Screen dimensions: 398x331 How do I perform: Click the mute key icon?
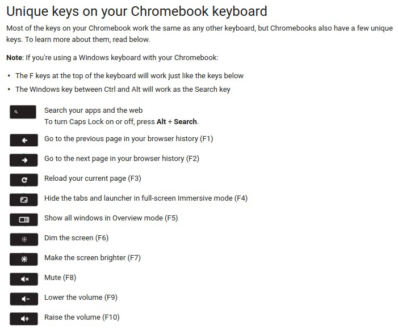click(x=24, y=279)
